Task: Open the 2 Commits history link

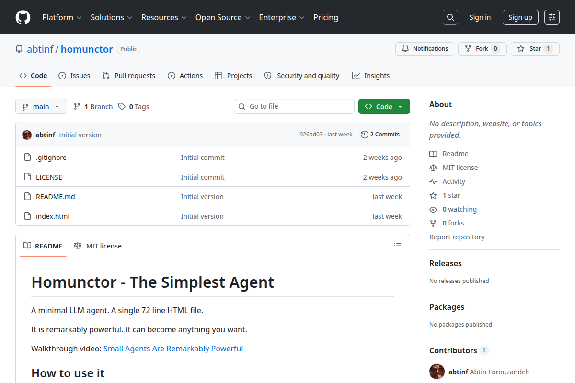Action: pyautogui.click(x=380, y=135)
